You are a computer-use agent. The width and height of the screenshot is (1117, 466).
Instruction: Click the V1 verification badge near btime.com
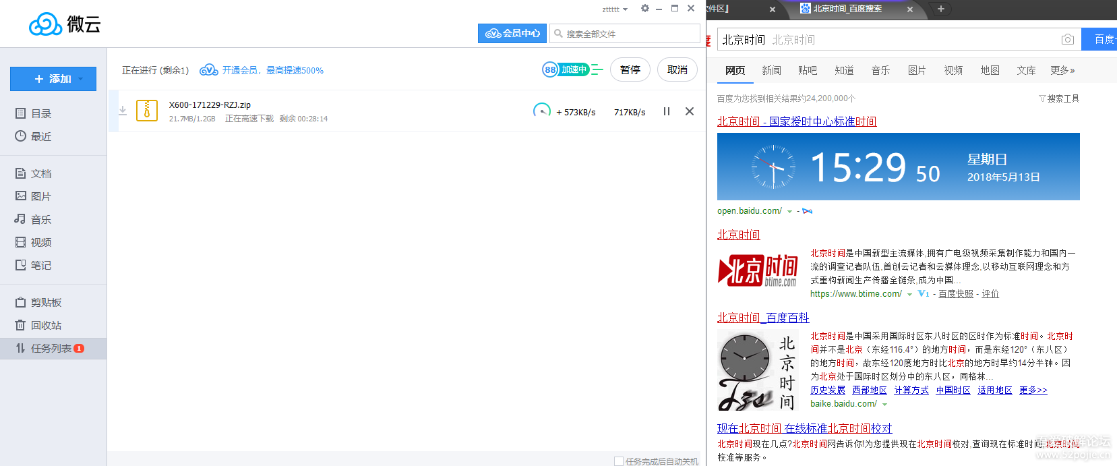(924, 294)
